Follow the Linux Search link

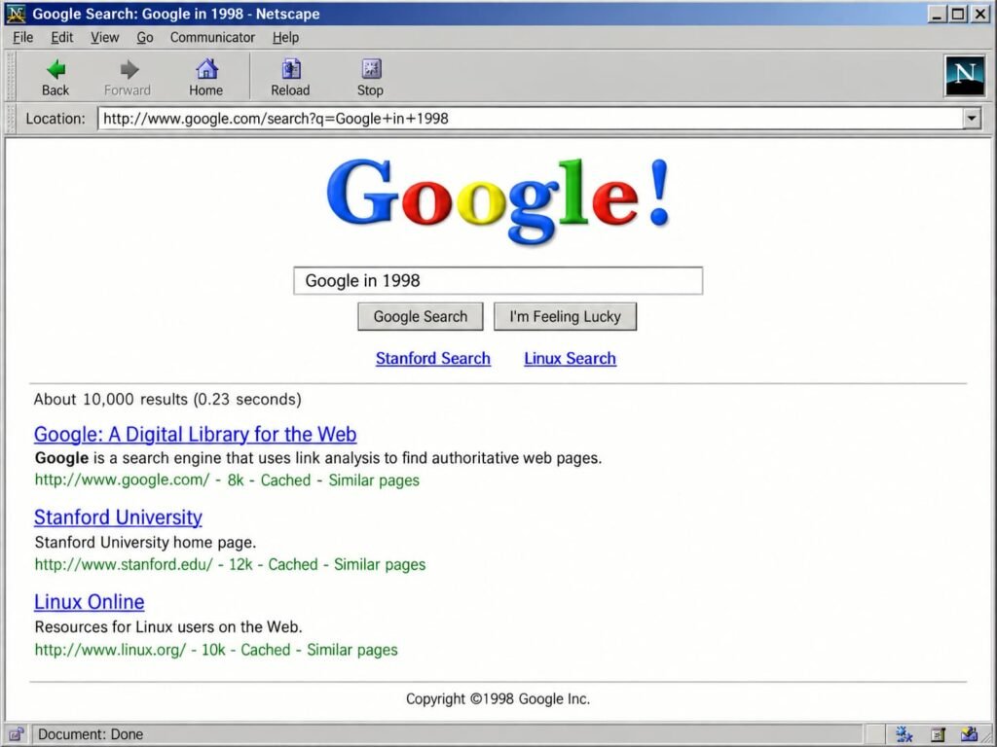pos(570,358)
